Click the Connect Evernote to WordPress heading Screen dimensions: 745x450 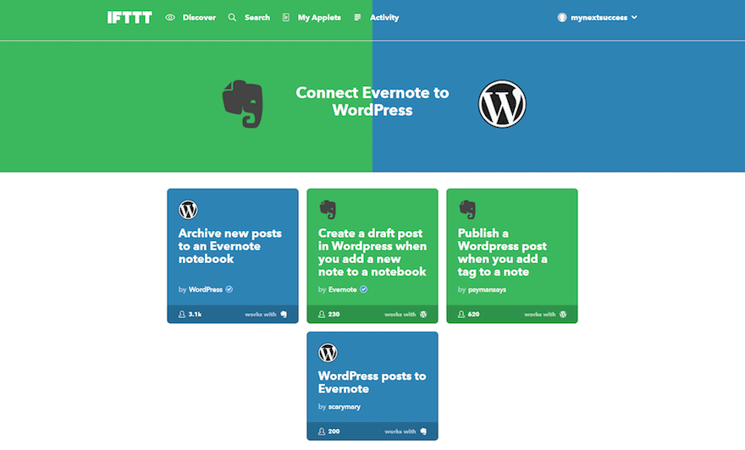pos(372,102)
